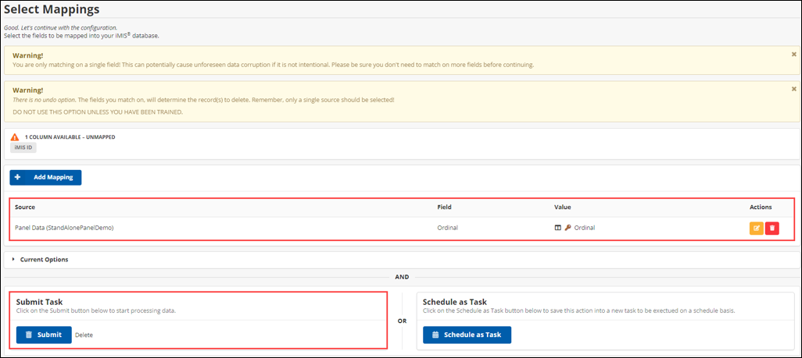This screenshot has width=802, height=358.
Task: Click the Actions column header
Action: pyautogui.click(x=761, y=207)
